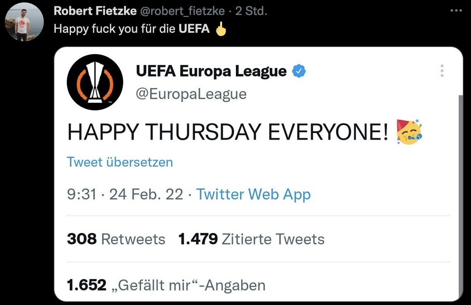Screen dimensions: 471x305
Task: Open the tweet's '2 Std.' timestamp
Action: tap(251, 11)
